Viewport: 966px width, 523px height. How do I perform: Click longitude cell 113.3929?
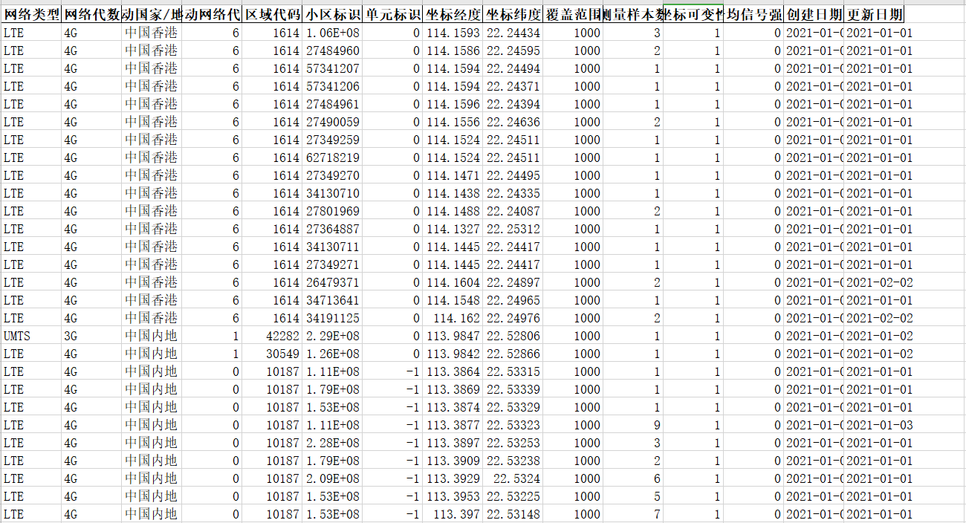click(x=453, y=478)
